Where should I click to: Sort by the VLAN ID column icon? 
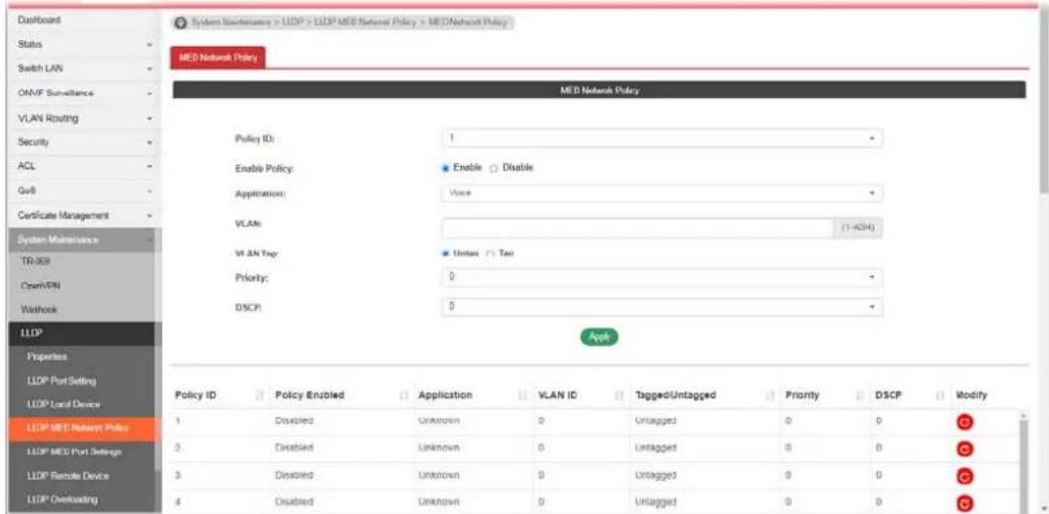point(619,395)
